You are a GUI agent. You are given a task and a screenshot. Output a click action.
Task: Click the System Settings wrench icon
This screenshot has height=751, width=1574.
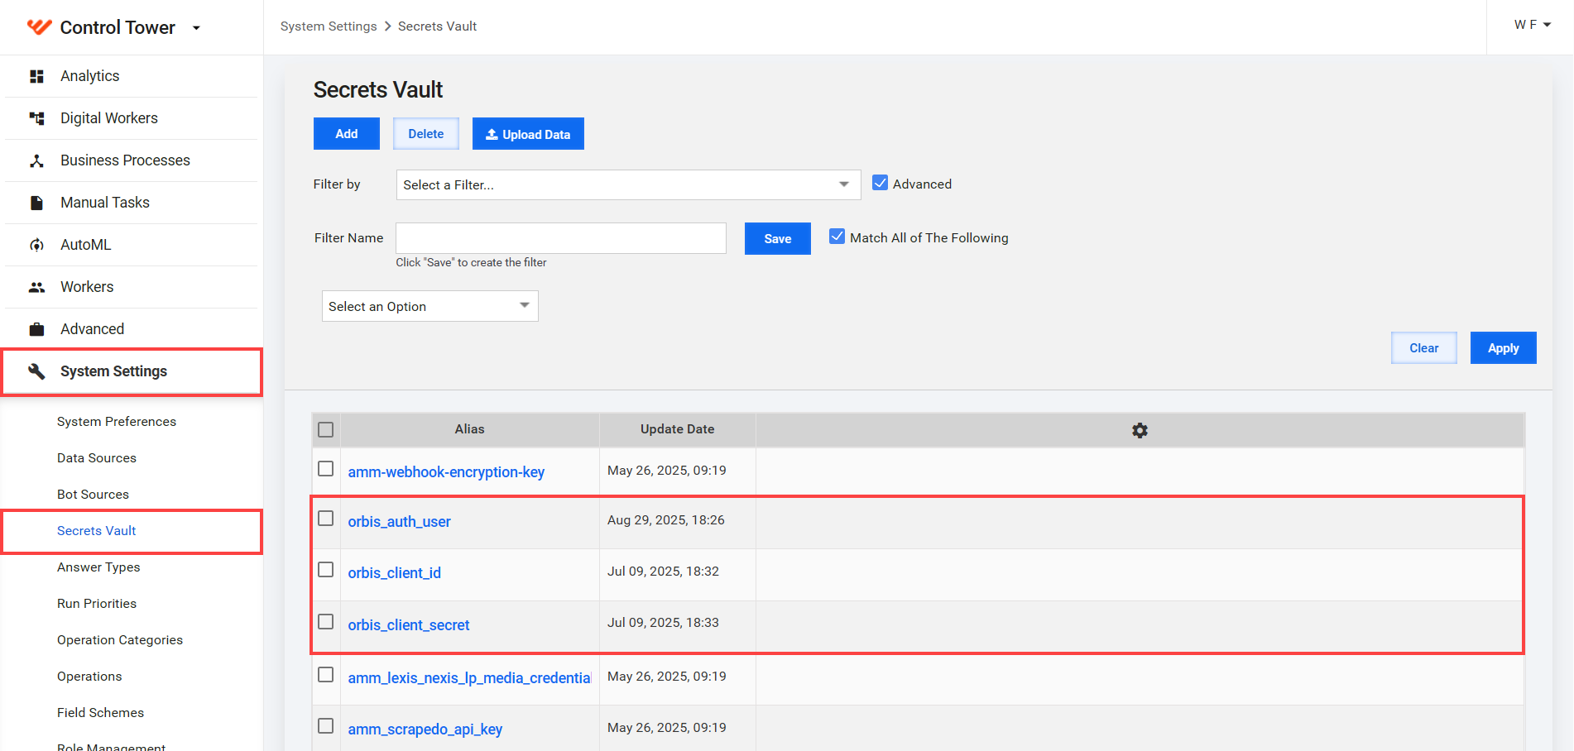[x=36, y=371]
